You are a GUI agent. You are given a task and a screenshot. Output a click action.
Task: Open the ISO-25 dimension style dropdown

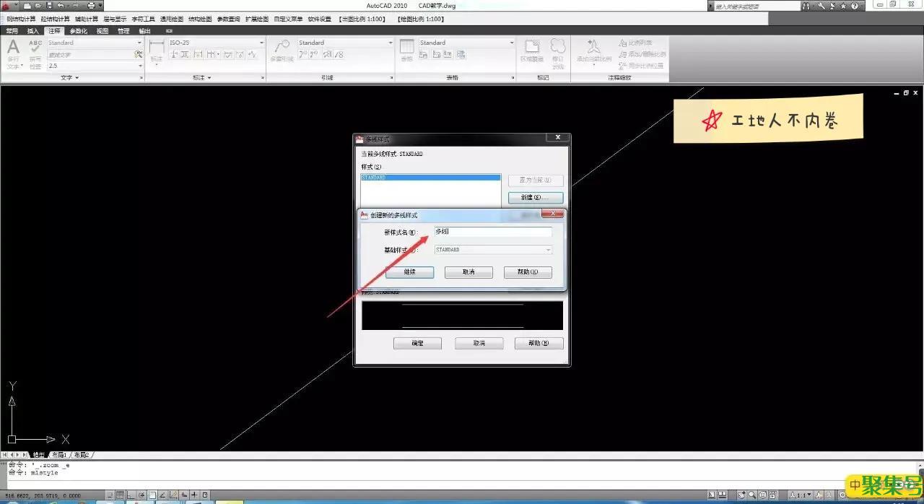[261, 43]
